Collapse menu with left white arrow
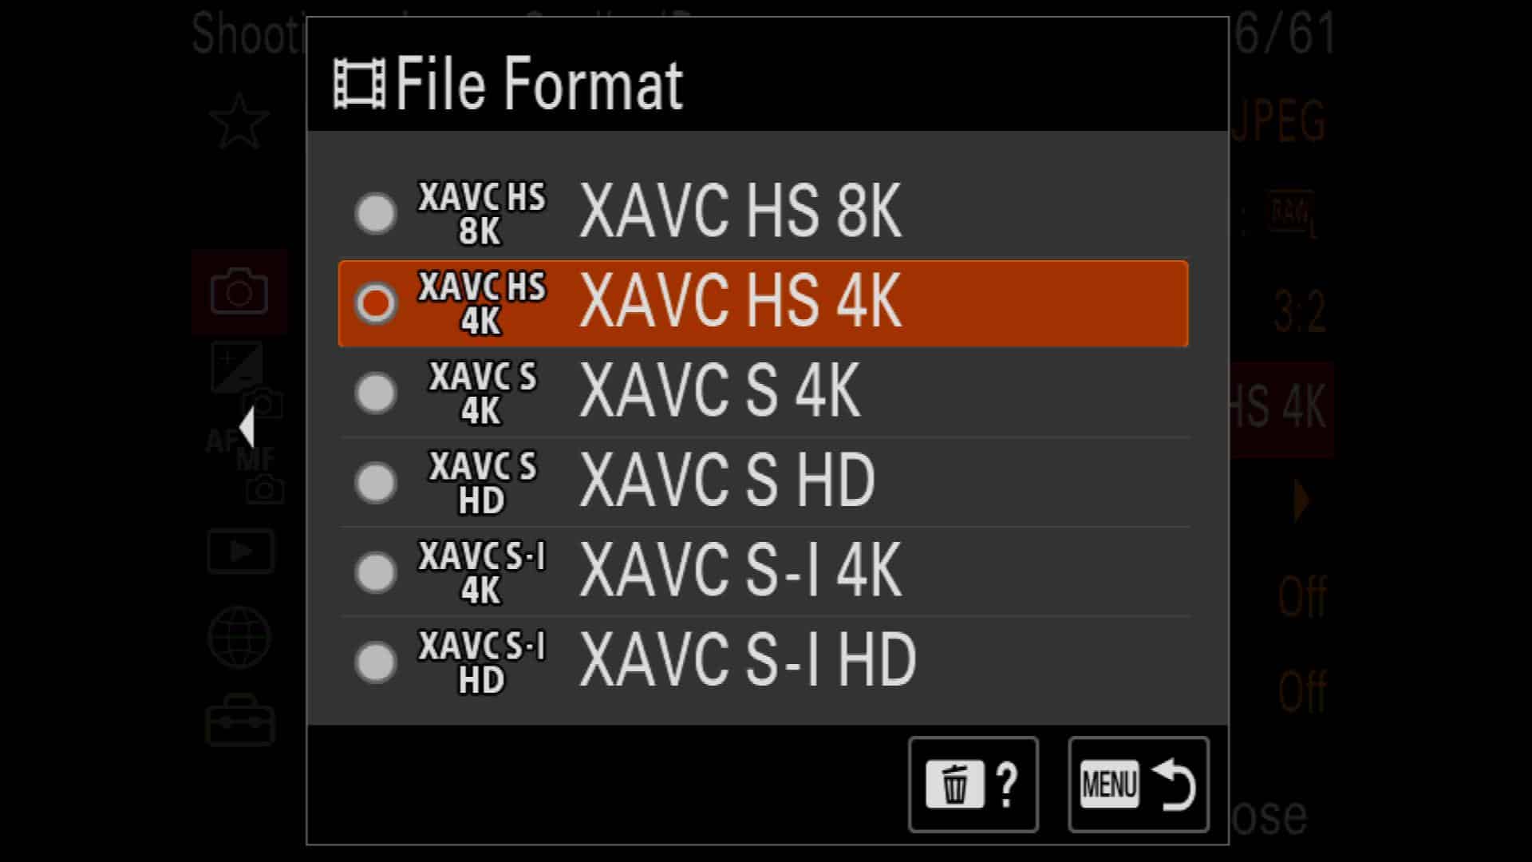The image size is (1532, 862). 247,427
